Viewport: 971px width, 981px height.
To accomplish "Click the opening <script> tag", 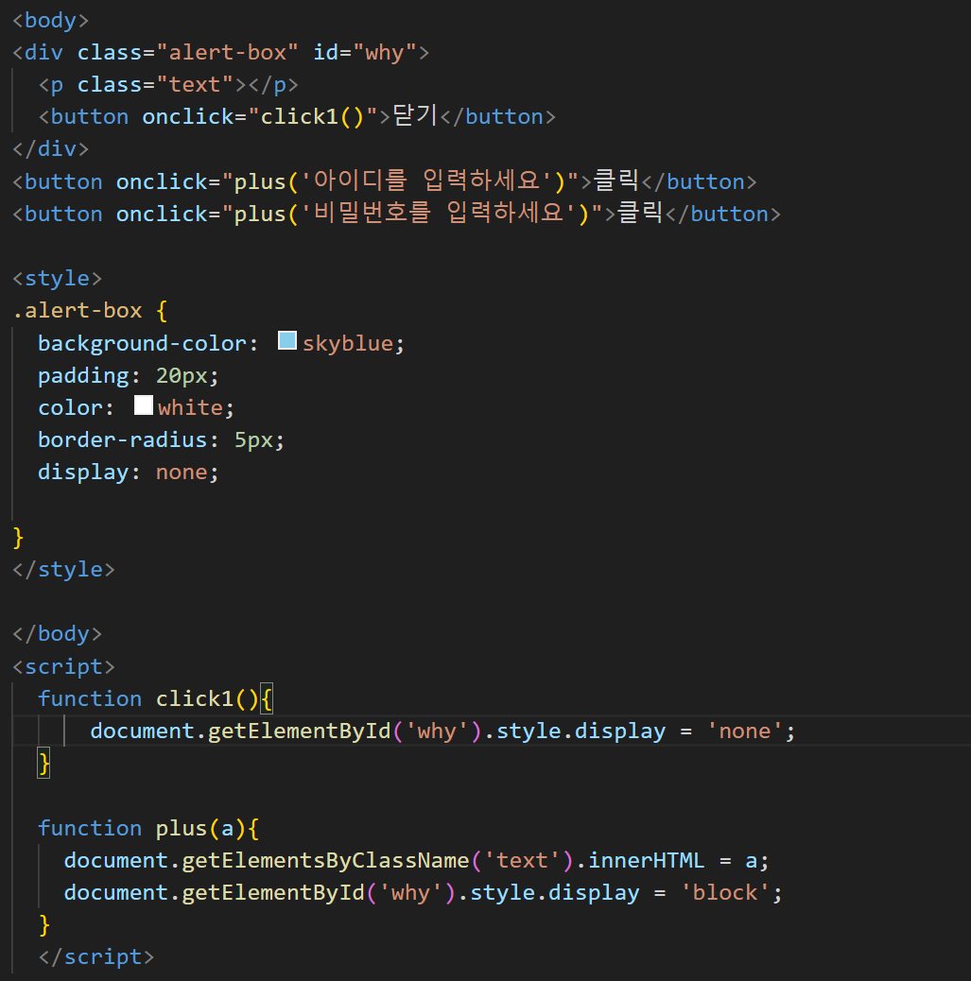I will click(x=64, y=667).
